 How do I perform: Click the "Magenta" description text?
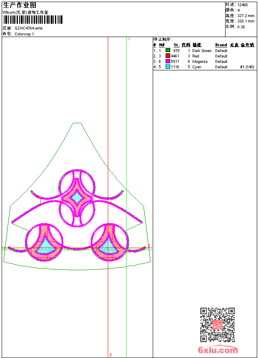click(x=200, y=62)
